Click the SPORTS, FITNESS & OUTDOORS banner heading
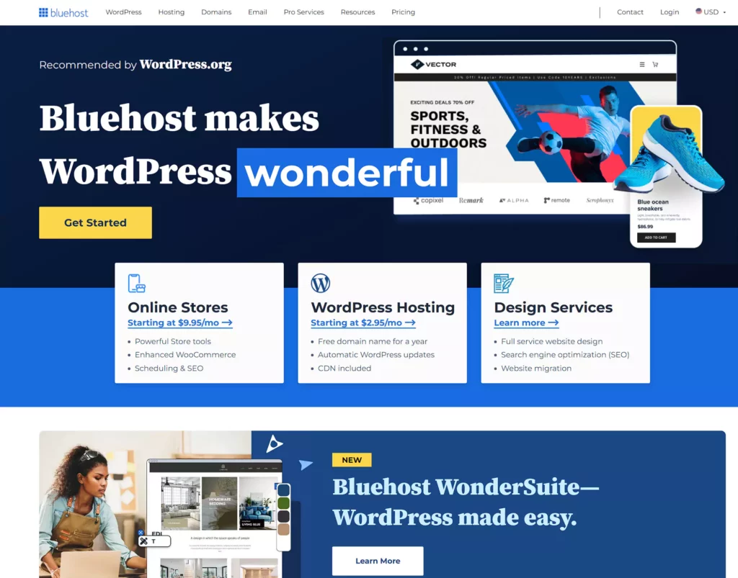The image size is (738, 578). [448, 130]
